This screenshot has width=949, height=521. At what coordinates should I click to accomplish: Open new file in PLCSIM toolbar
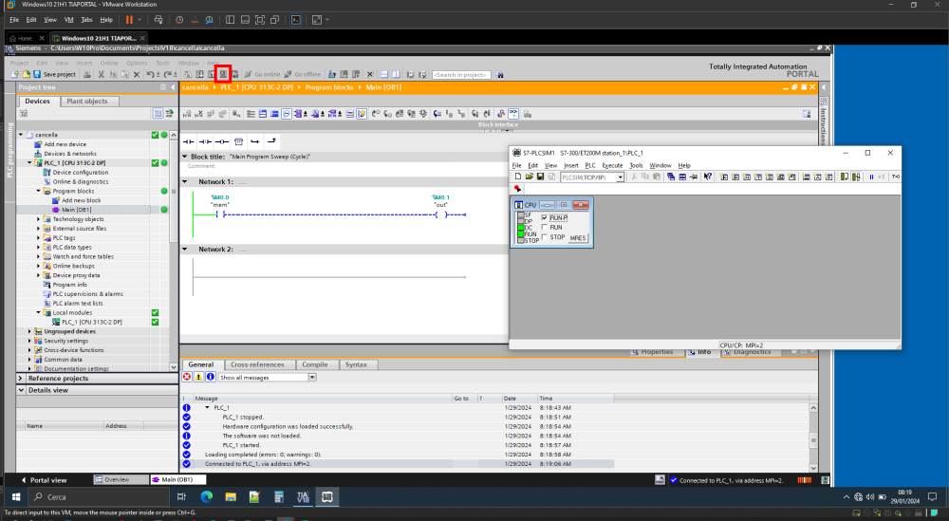pos(518,177)
